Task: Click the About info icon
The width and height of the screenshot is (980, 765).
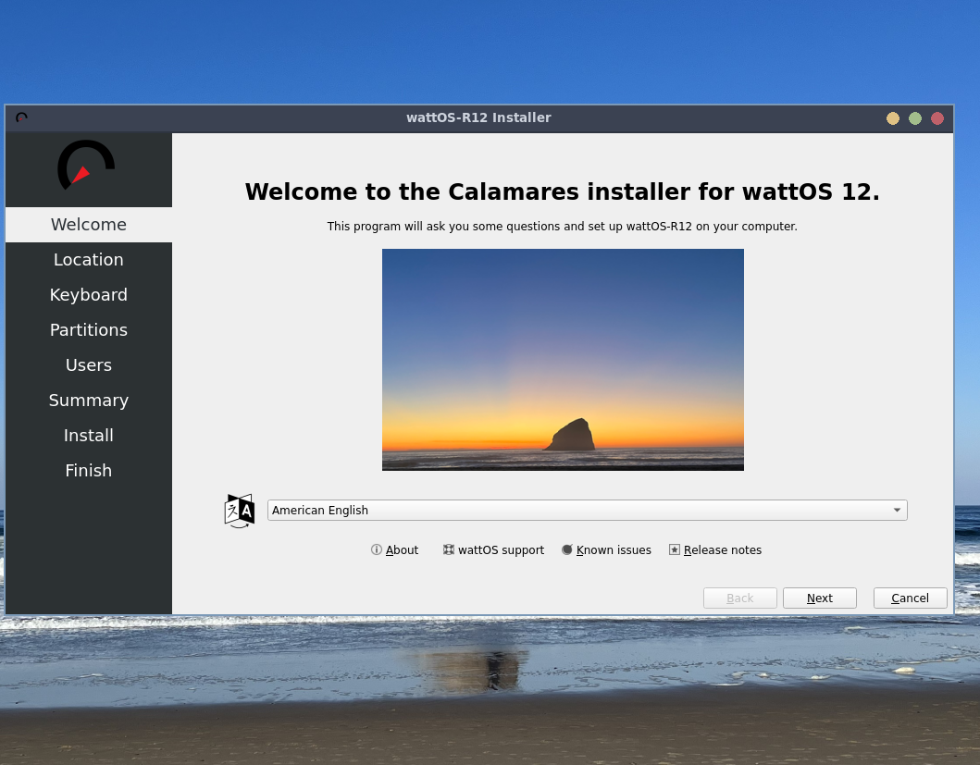Action: 377,549
